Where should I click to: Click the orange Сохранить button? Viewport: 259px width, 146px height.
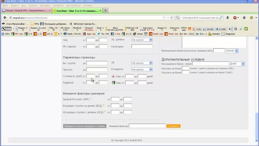(x=174, y=126)
